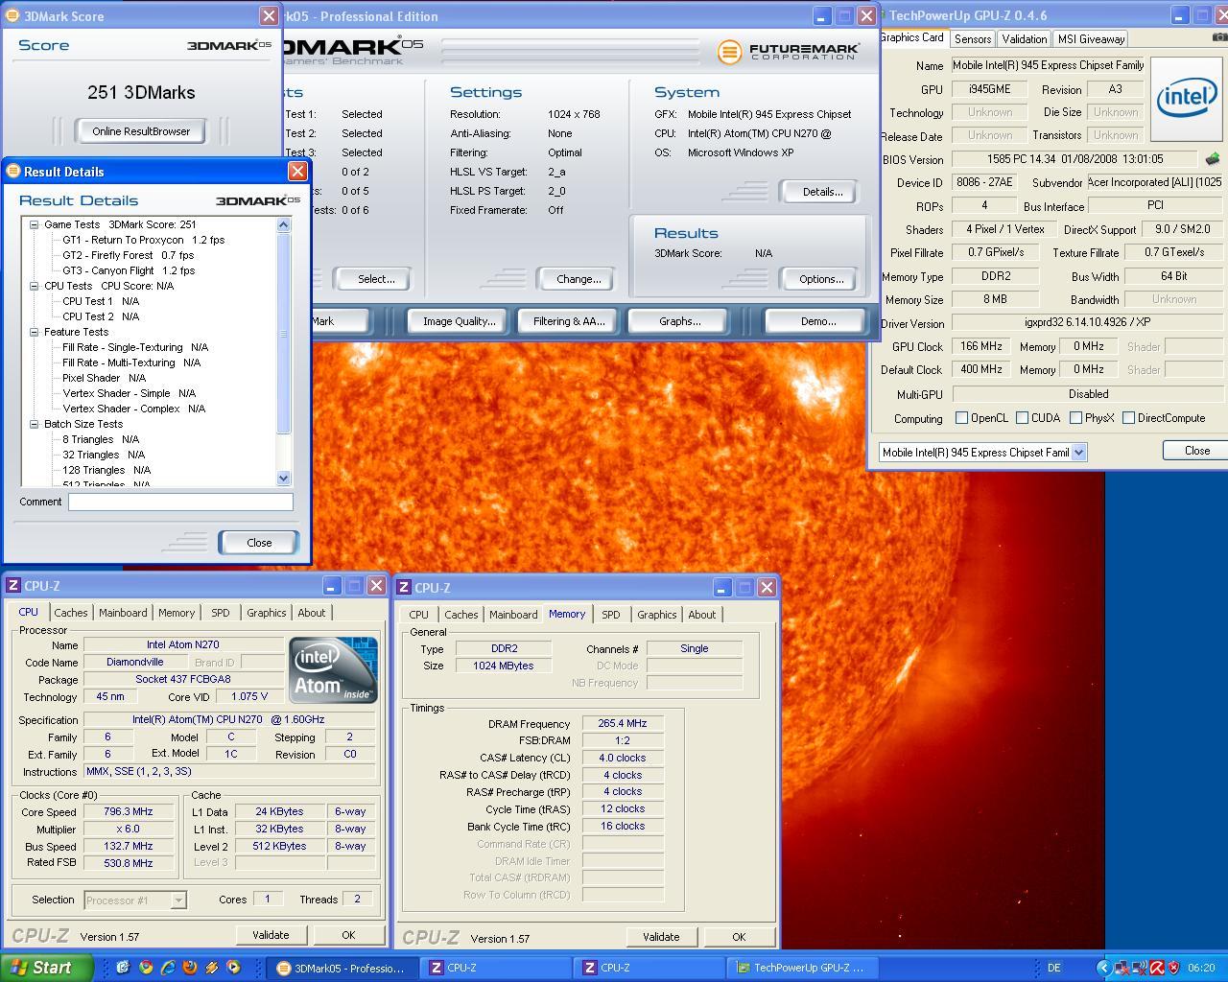Open Mainboard tab in left CPU-Z
1228x982 pixels.
(x=123, y=613)
